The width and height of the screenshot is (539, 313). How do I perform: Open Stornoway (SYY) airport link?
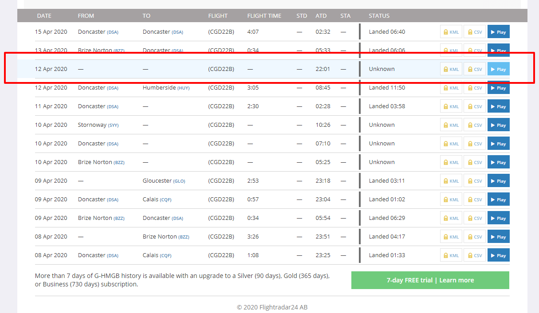pyautogui.click(x=98, y=125)
